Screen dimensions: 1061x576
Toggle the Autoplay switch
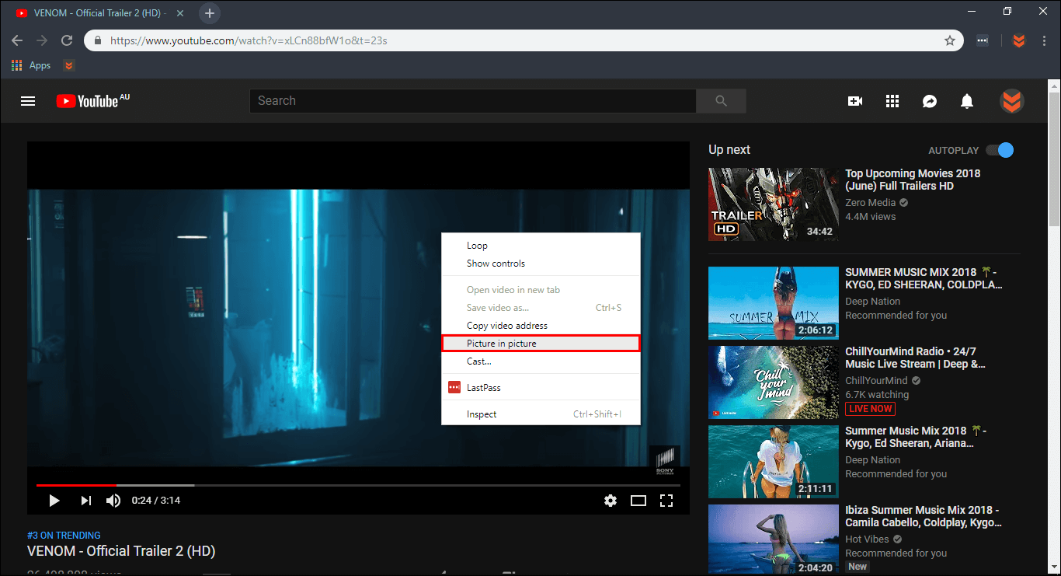pyautogui.click(x=1000, y=150)
